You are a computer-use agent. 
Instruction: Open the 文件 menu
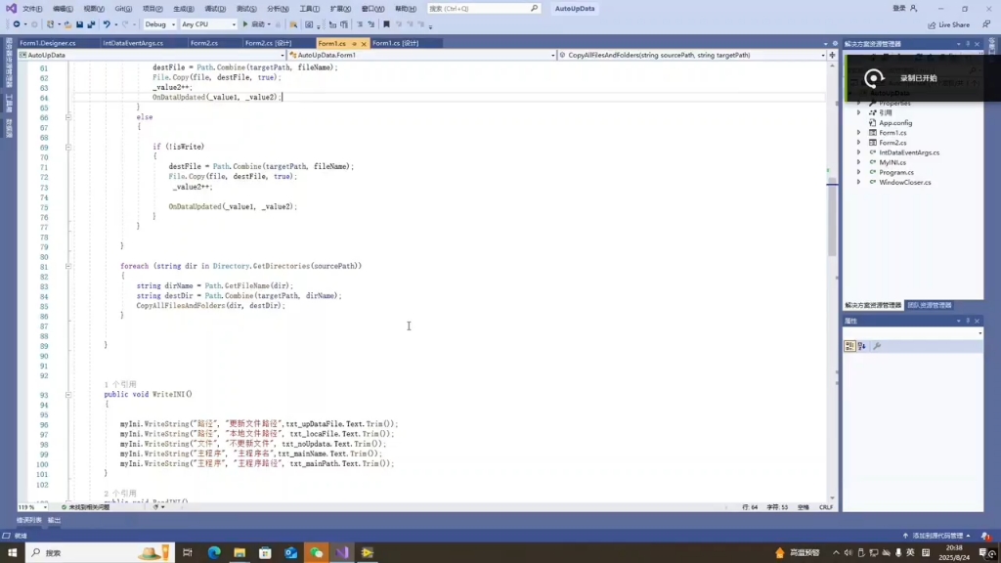(x=32, y=8)
